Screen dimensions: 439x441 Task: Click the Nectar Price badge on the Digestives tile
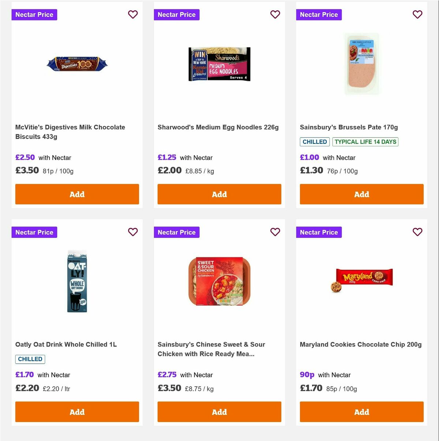coord(34,15)
